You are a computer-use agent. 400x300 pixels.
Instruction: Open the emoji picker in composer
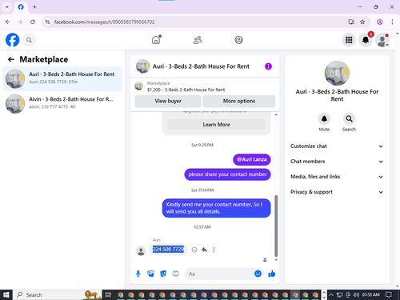(x=258, y=274)
